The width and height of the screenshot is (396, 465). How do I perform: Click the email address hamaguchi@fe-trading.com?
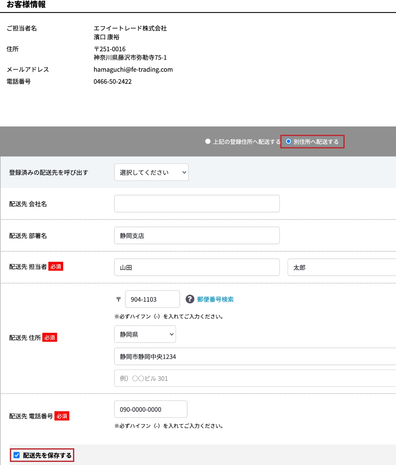[133, 70]
